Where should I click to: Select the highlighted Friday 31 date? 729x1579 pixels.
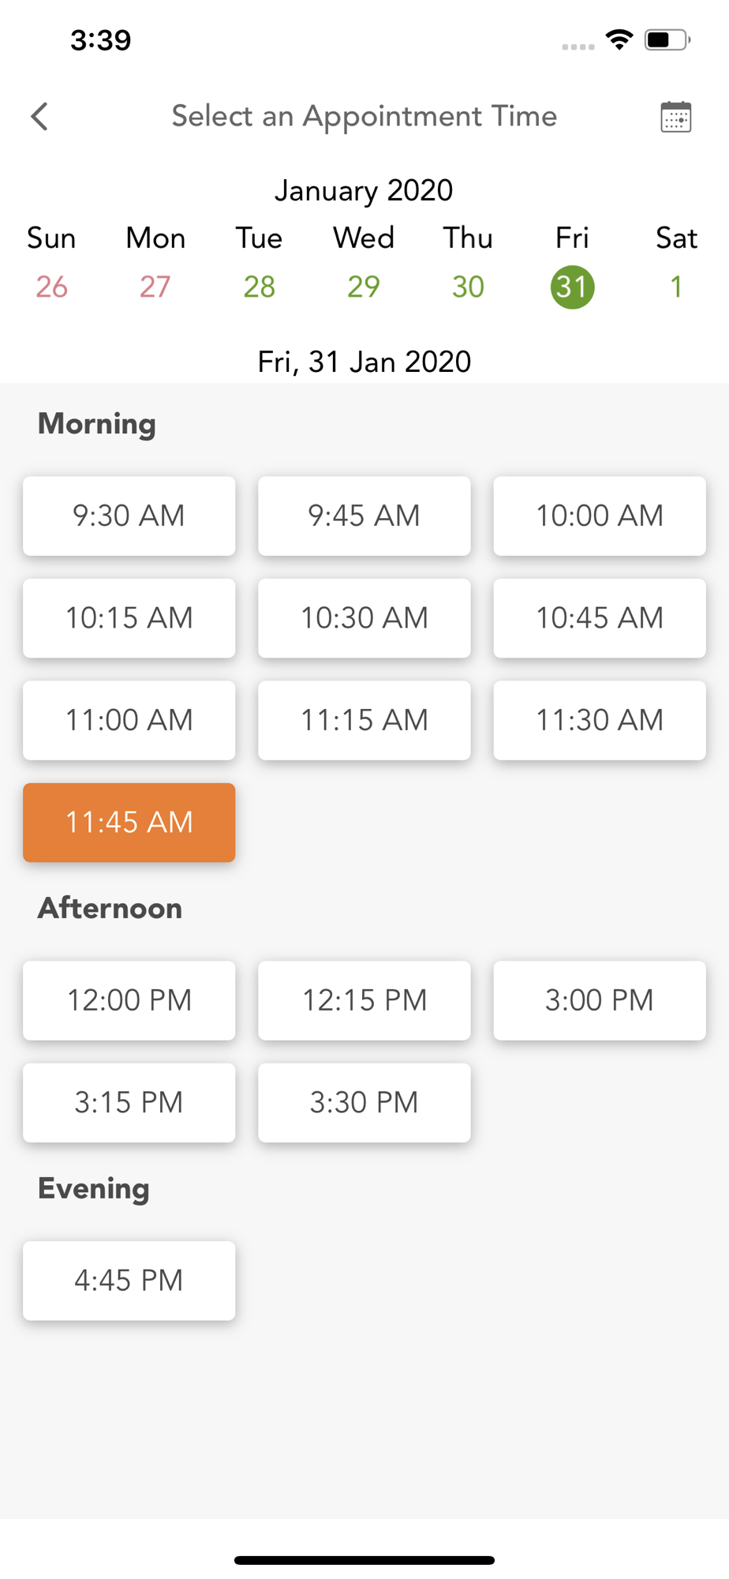click(572, 287)
